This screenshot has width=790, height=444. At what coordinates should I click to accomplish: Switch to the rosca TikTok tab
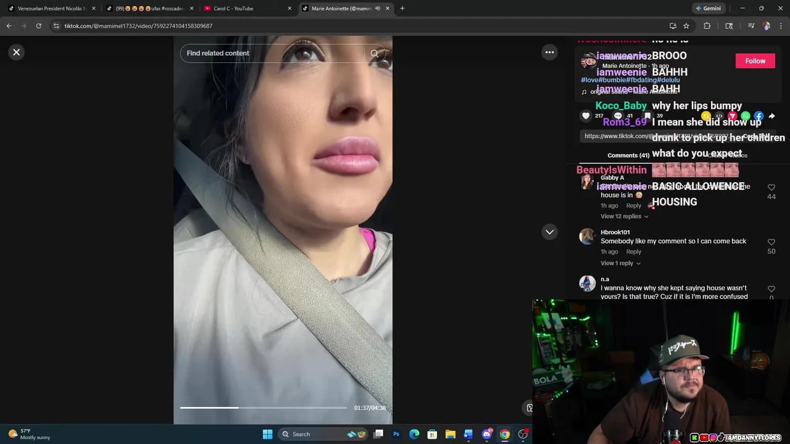[x=150, y=9]
